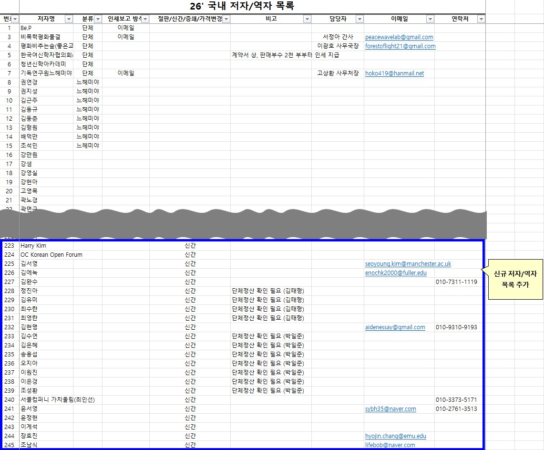Open the hoko419@hanmail.net email link

click(x=394, y=73)
